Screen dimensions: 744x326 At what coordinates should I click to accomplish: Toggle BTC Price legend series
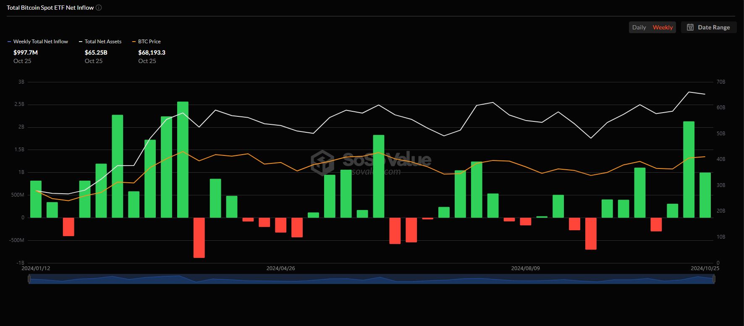tap(147, 42)
